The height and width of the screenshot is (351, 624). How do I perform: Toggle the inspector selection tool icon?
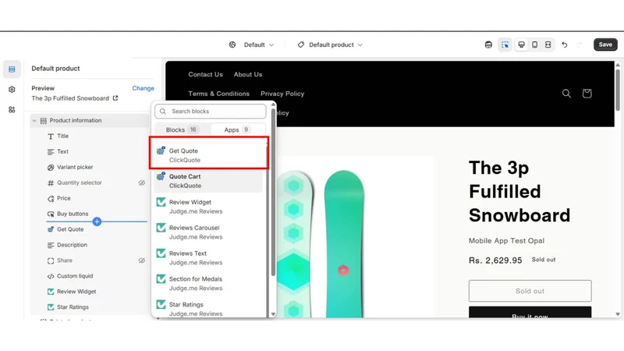click(x=505, y=44)
